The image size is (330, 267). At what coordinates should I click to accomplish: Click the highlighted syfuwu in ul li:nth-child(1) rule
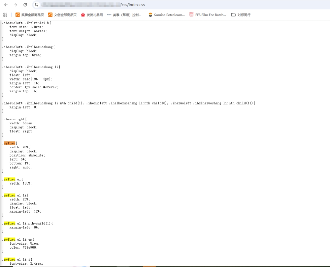[10, 223]
